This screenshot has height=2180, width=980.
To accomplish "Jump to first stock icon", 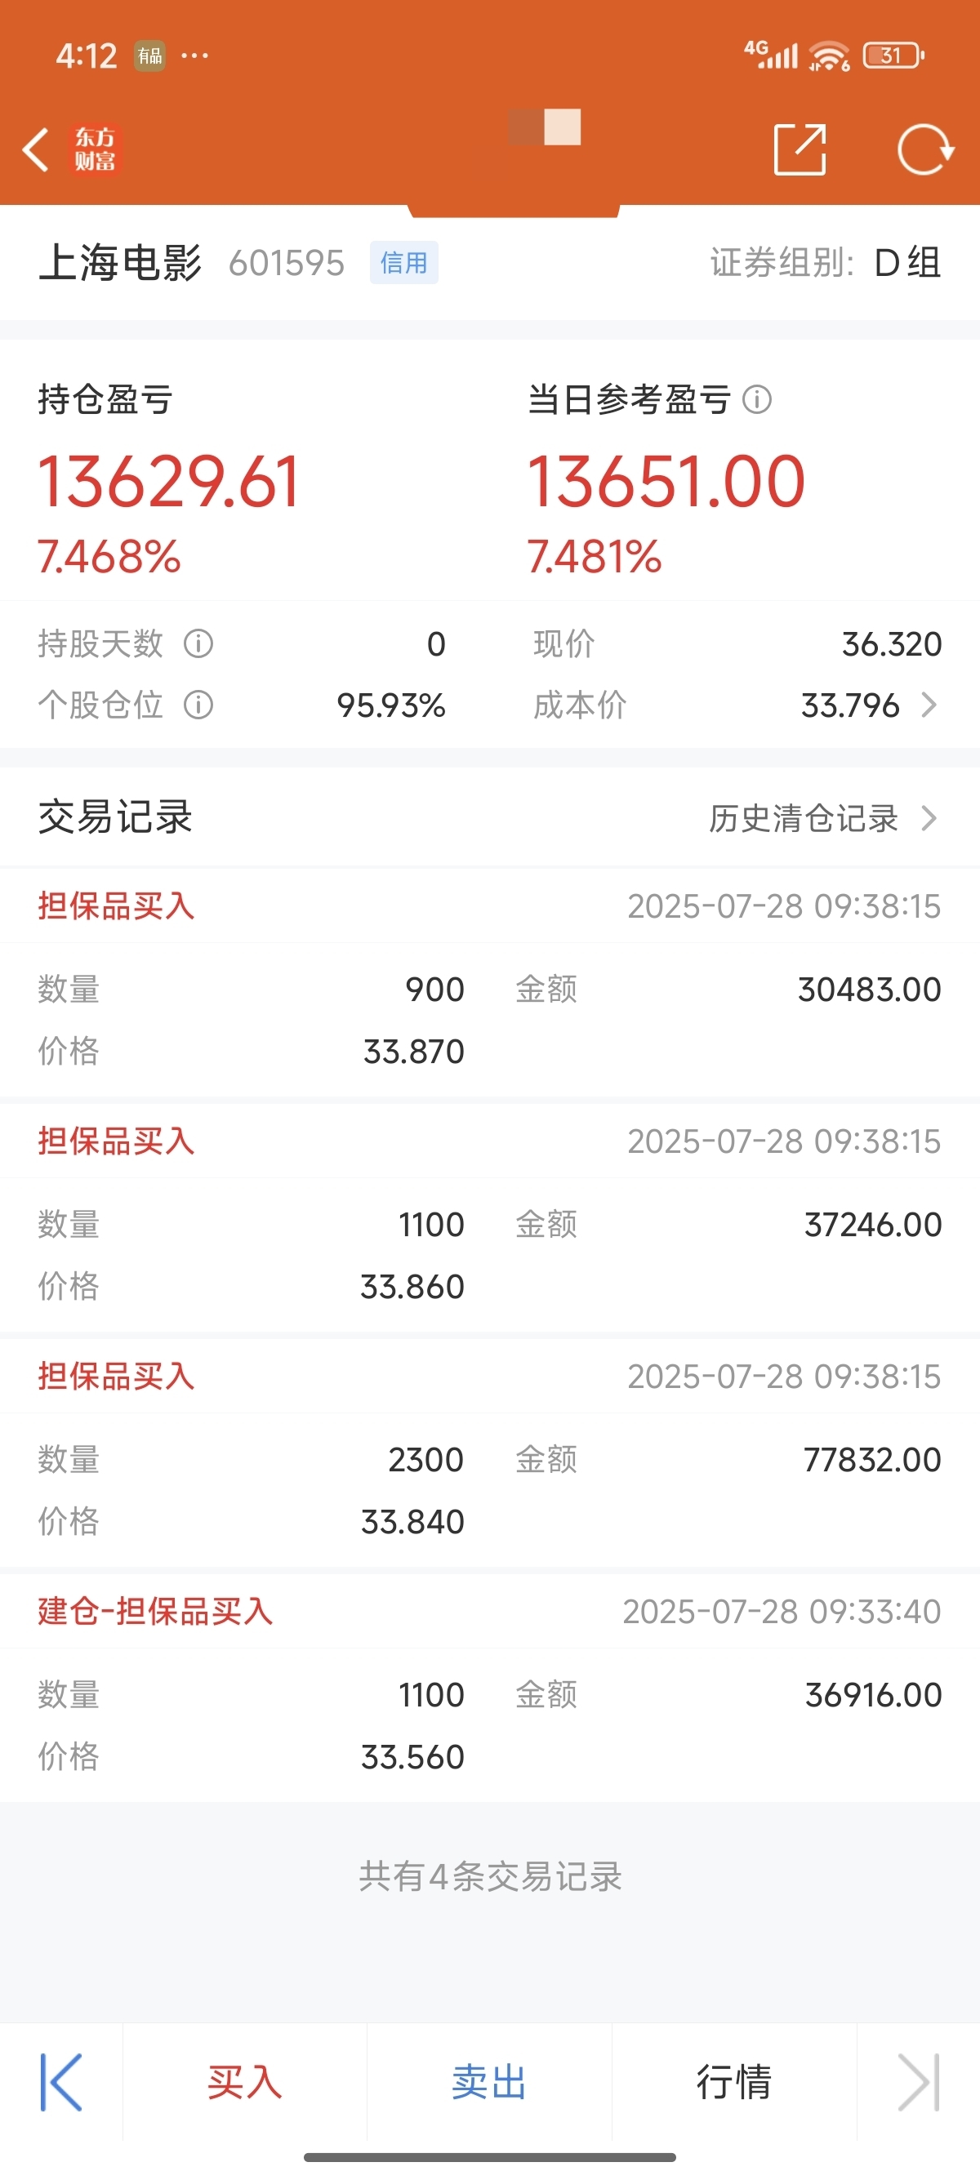I will [61, 2082].
